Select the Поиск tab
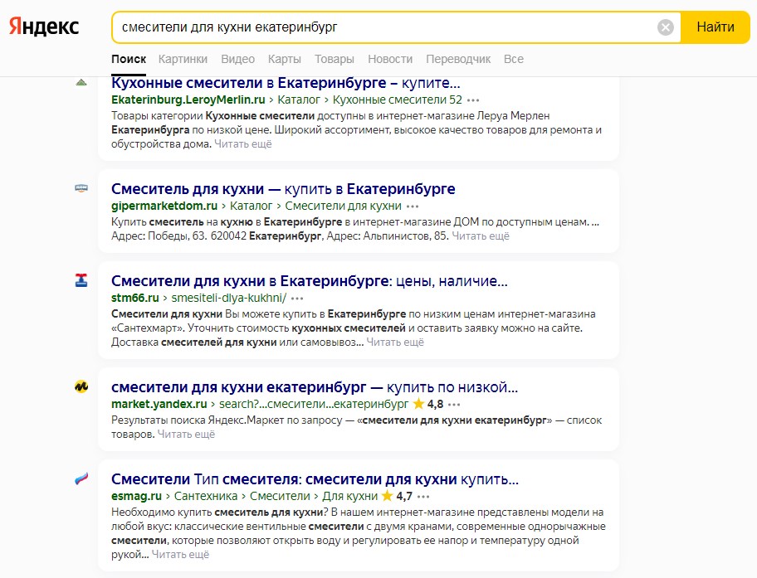The height and width of the screenshot is (578, 757). coord(129,59)
